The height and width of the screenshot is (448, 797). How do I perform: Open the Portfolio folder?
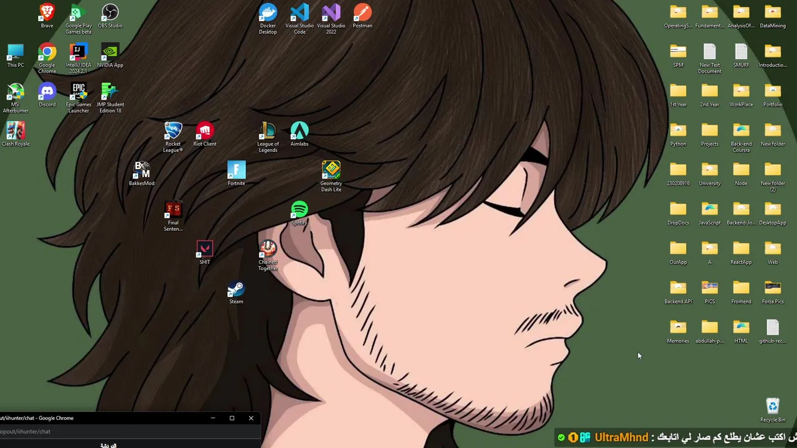773,95
